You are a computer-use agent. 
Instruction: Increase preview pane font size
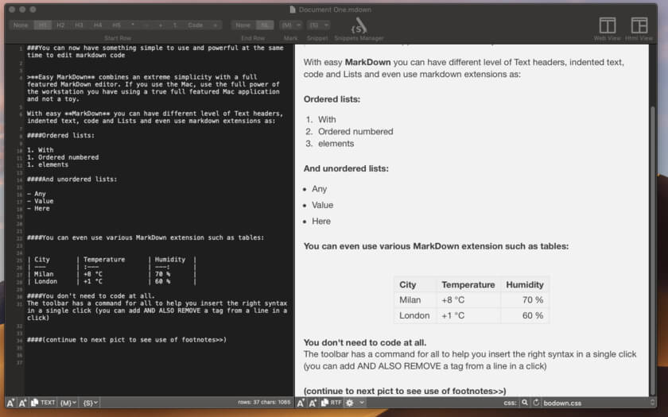(x=313, y=403)
